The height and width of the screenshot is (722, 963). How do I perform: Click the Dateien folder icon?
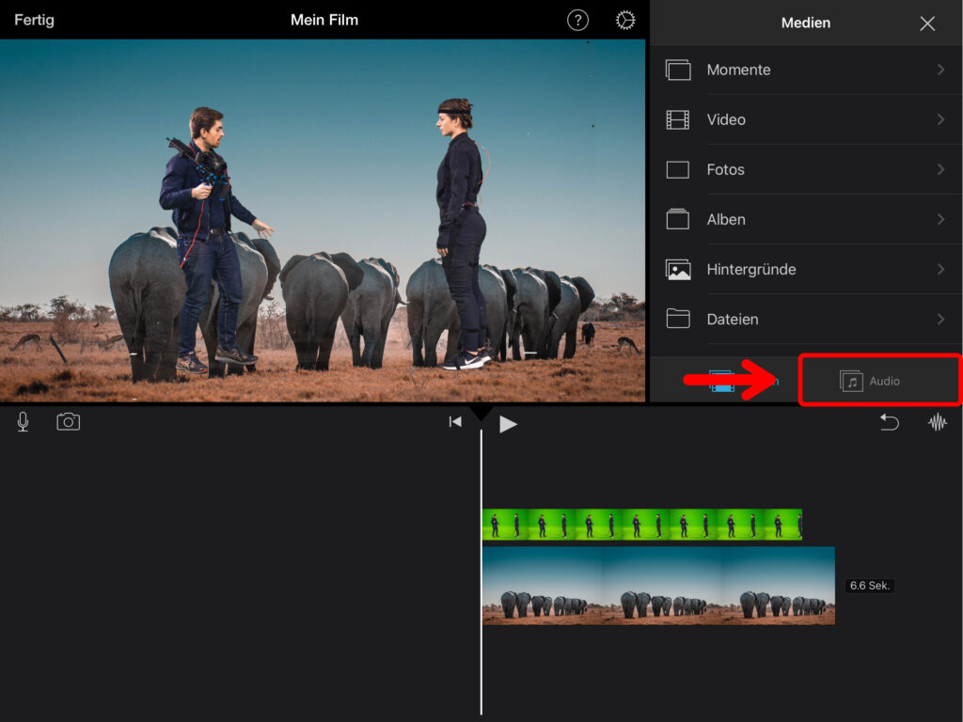(678, 319)
